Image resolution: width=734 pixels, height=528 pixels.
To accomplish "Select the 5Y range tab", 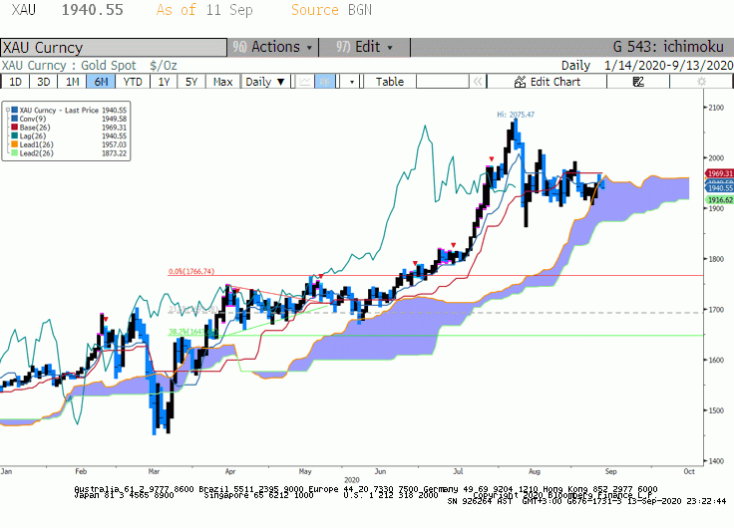I will [191, 82].
